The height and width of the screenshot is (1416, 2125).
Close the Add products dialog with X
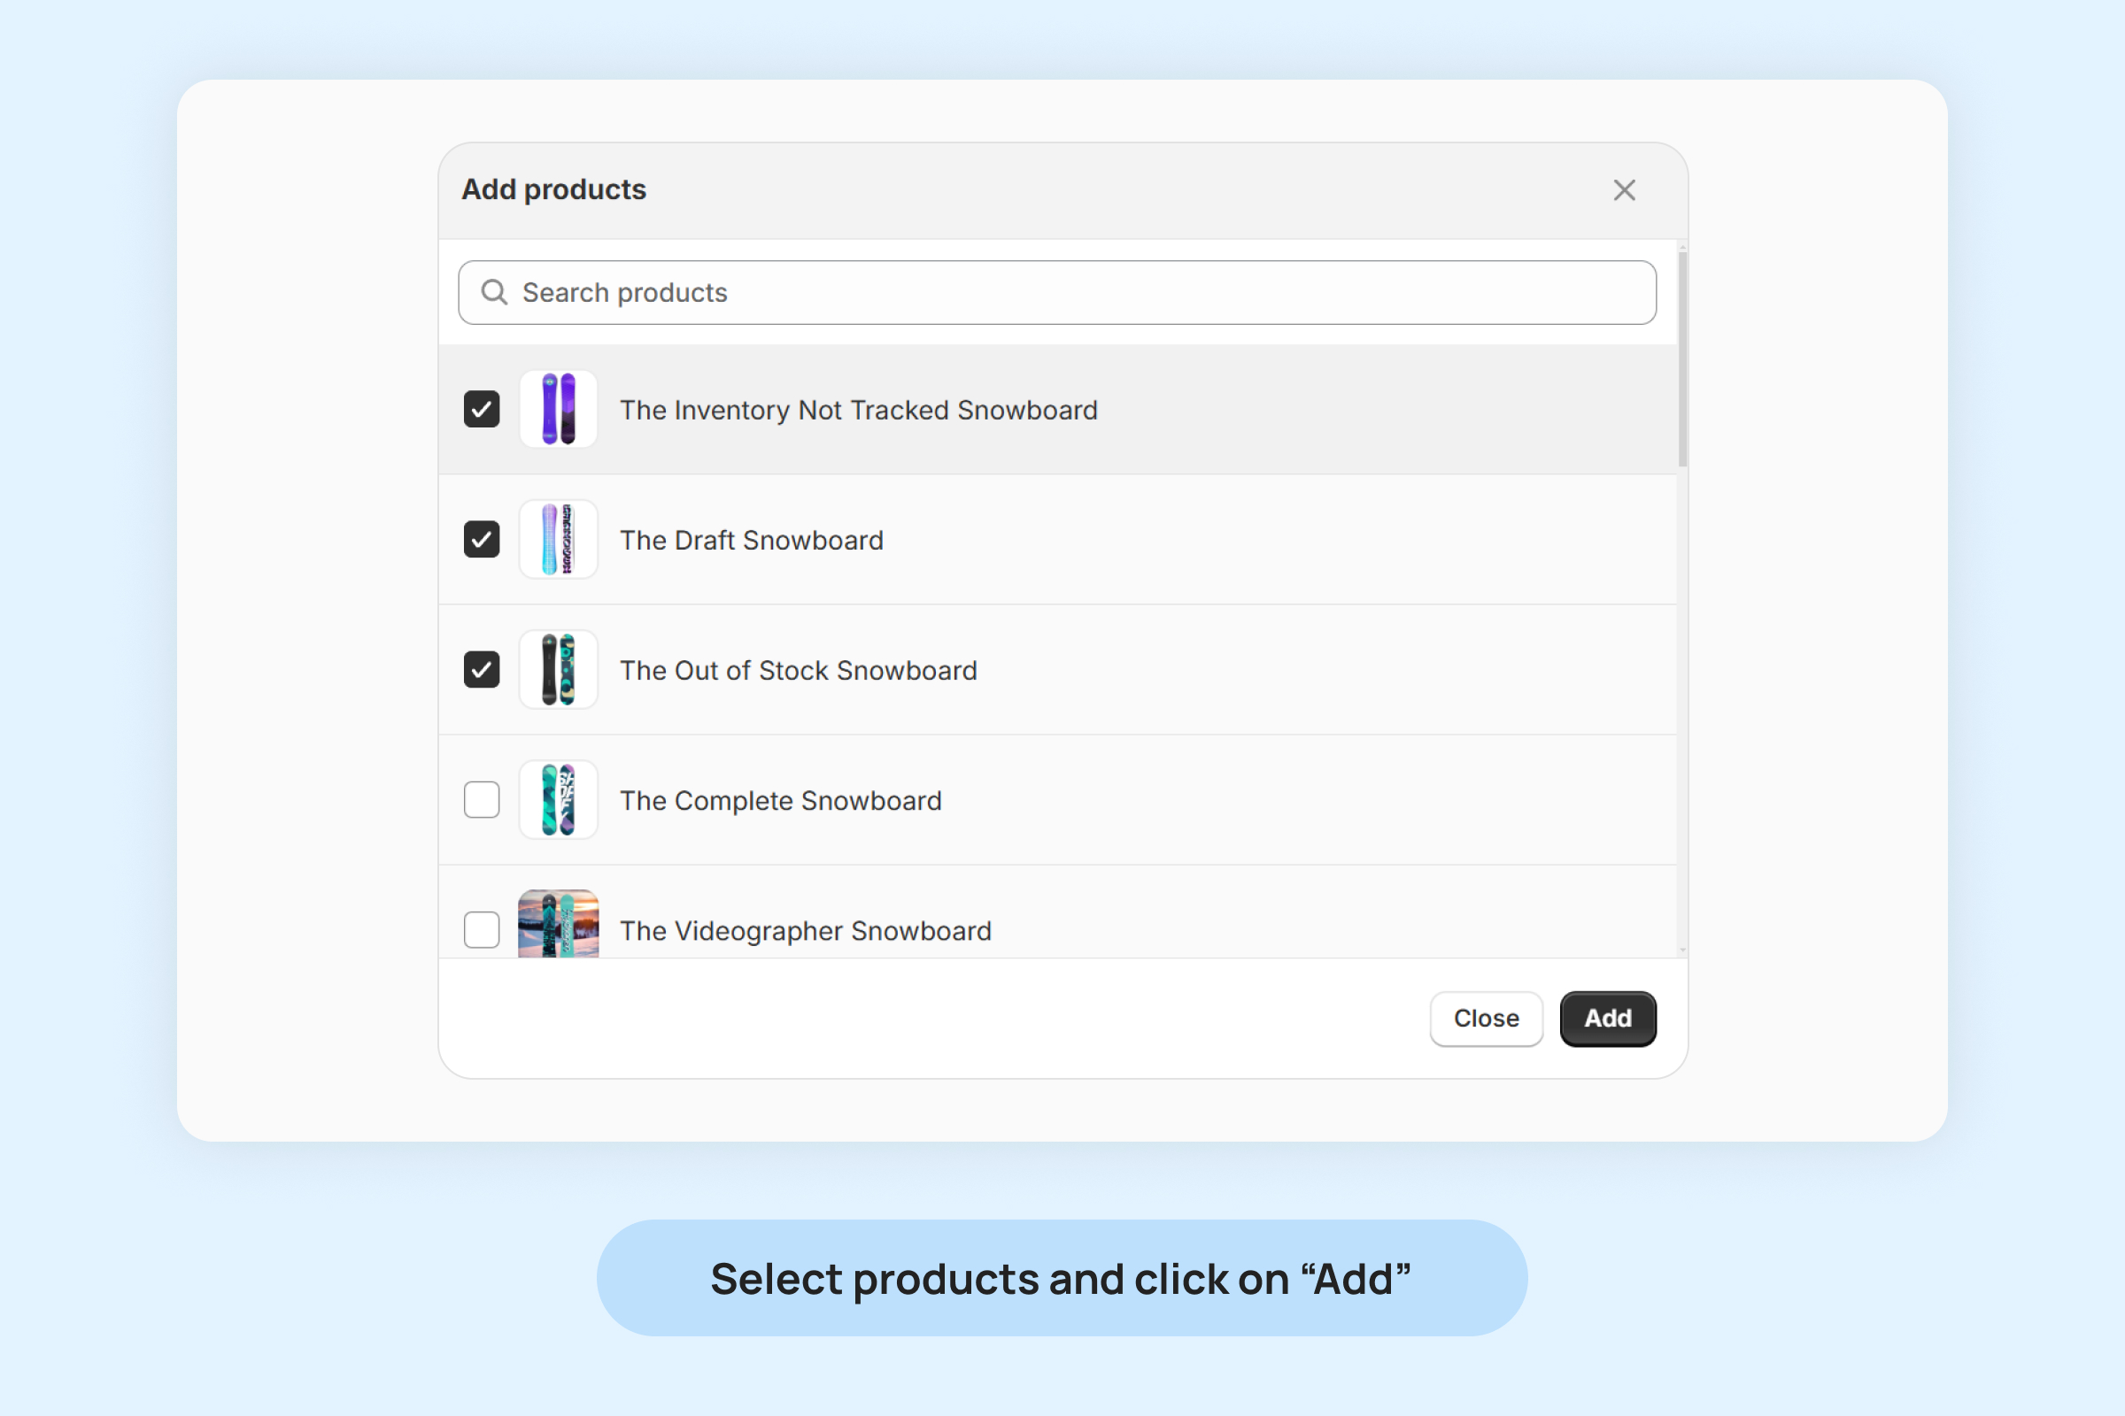pos(1624,190)
